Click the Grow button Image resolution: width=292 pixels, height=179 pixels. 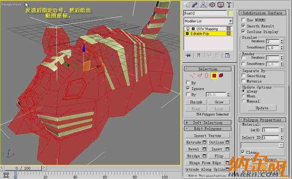coord(219,102)
